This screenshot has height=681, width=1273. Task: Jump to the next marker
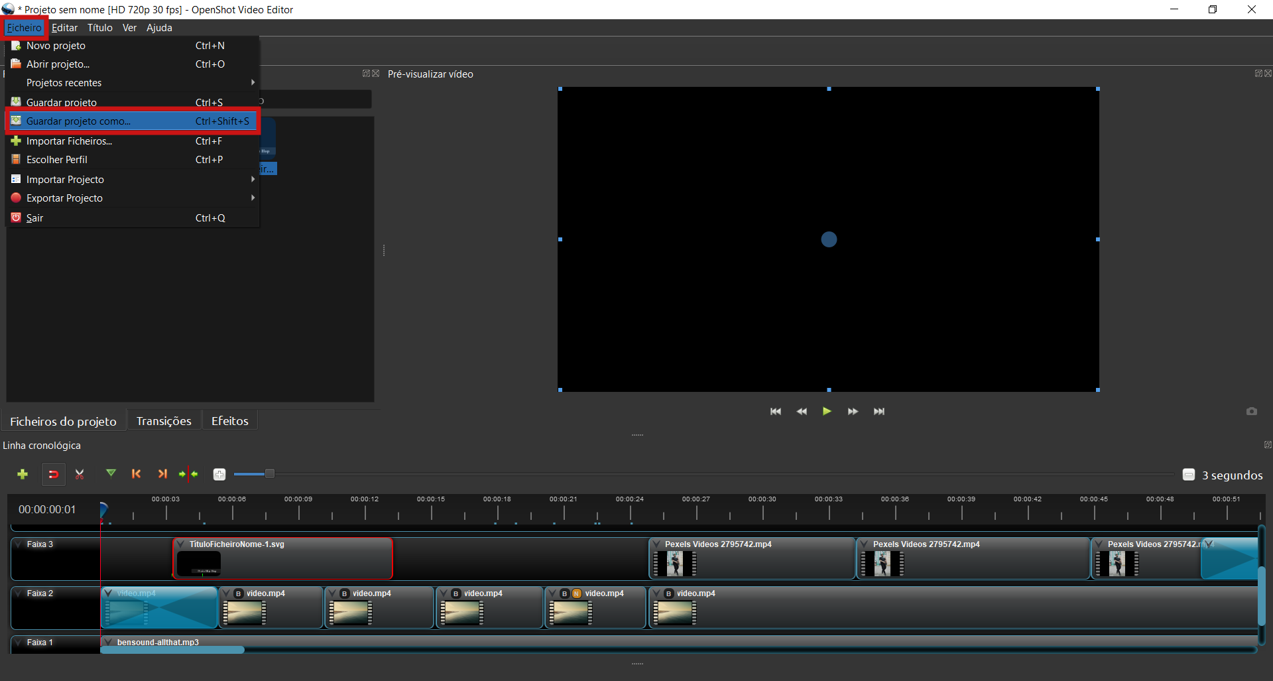click(x=162, y=473)
